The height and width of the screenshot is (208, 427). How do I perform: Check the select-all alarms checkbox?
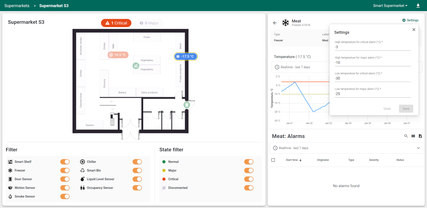click(x=273, y=160)
